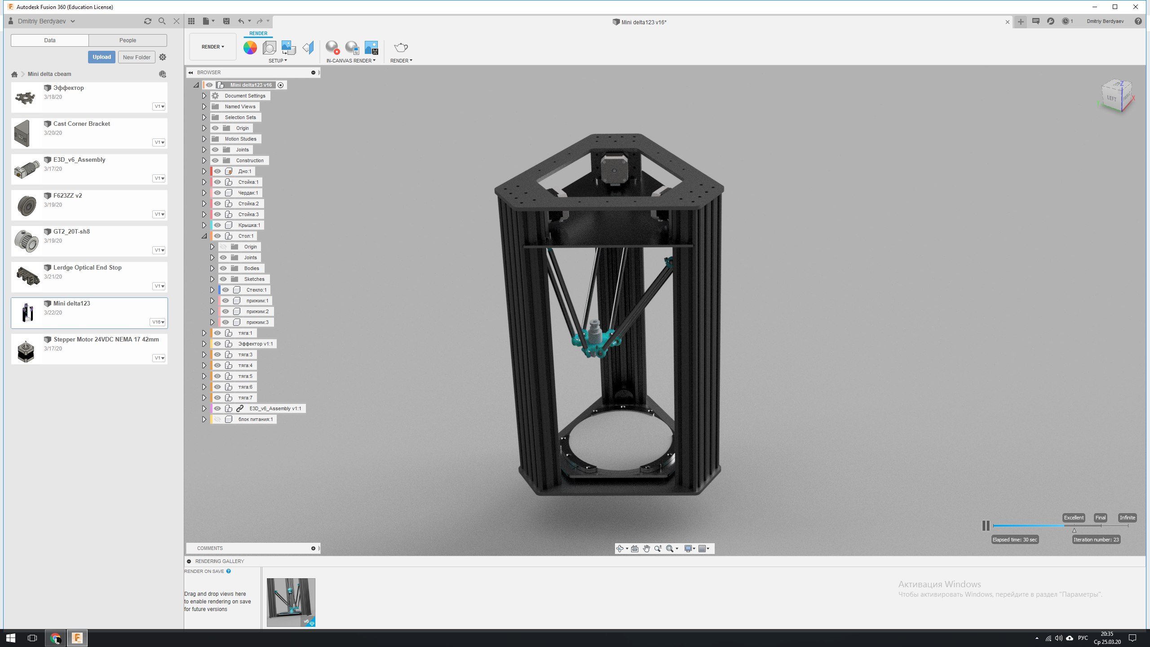The height and width of the screenshot is (647, 1150).
Task: Switch to the People tab
Action: (x=128, y=40)
